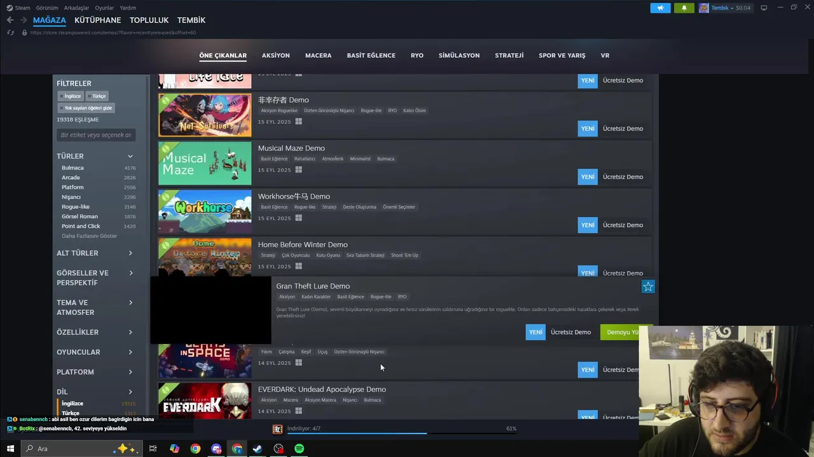Open the Arkadaşlar menu

(x=77, y=8)
